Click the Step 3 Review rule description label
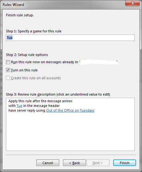This screenshot has height=172, width=142. (x=58, y=94)
